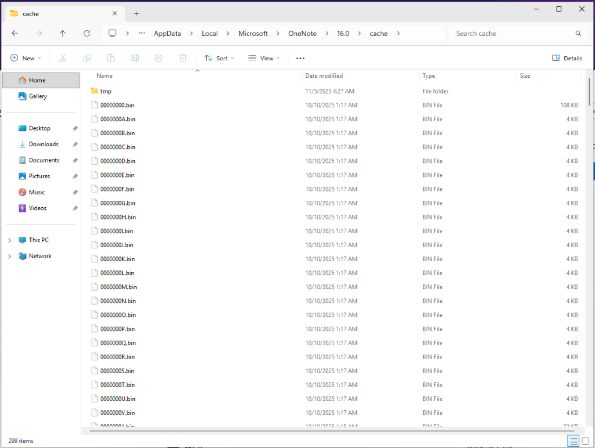This screenshot has width=595, height=448.
Task: Expand chevron after cache breadcrumb
Action: pyautogui.click(x=398, y=33)
